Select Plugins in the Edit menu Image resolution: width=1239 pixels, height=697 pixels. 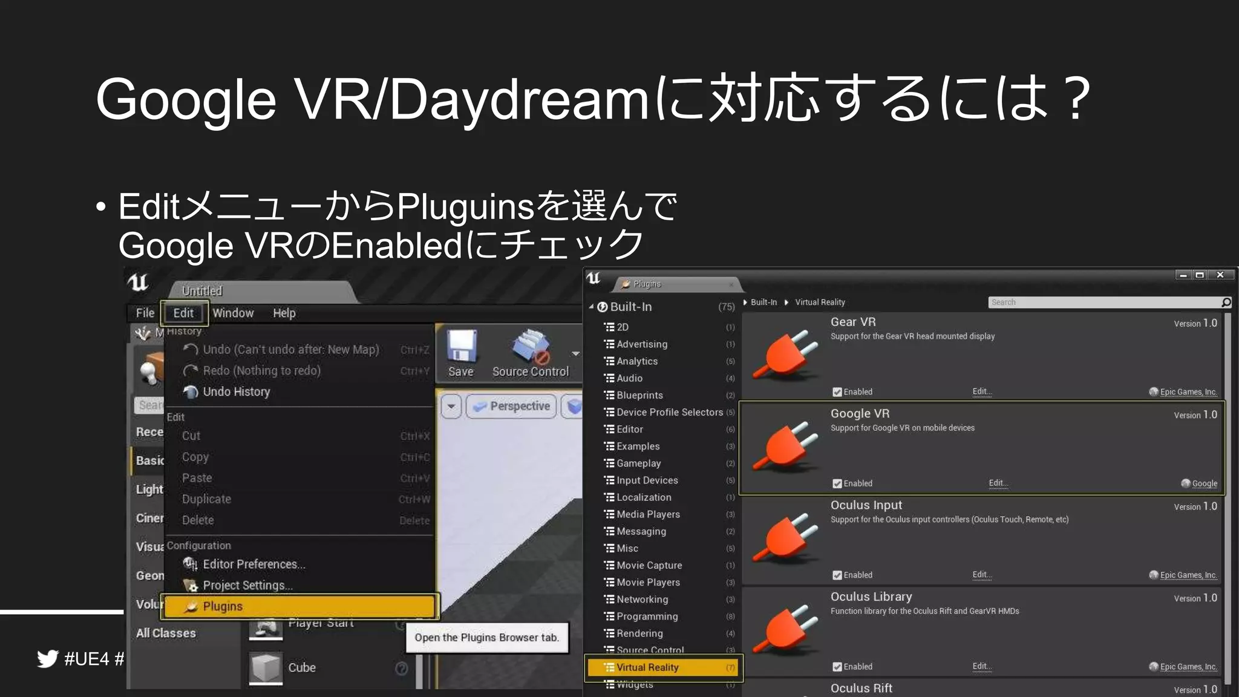tap(299, 606)
